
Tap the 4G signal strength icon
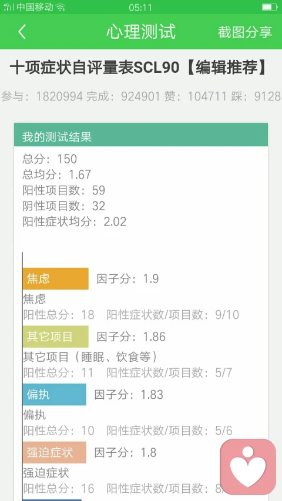pos(8,7)
